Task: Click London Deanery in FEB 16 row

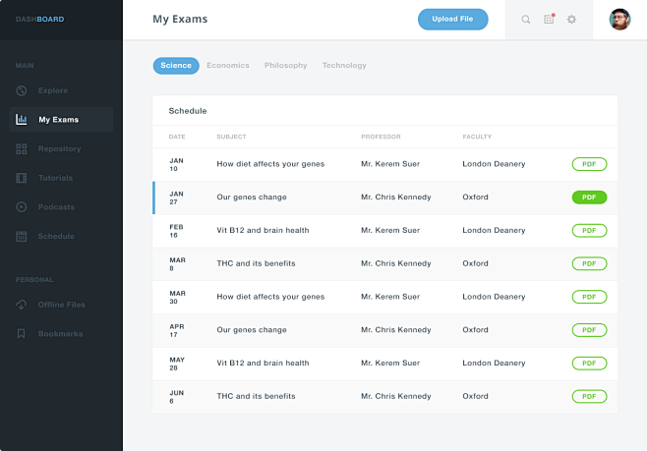Action: [494, 231]
